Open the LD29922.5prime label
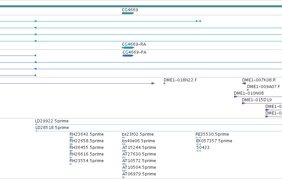Viewport: 282px width, 179px height. pos(52,121)
